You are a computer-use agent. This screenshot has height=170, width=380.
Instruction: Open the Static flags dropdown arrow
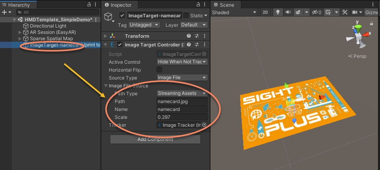(206, 16)
